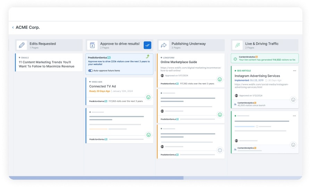The image size is (311, 188).
Task: Click the Publishing Underway share arrow icon
Action: click(163, 45)
